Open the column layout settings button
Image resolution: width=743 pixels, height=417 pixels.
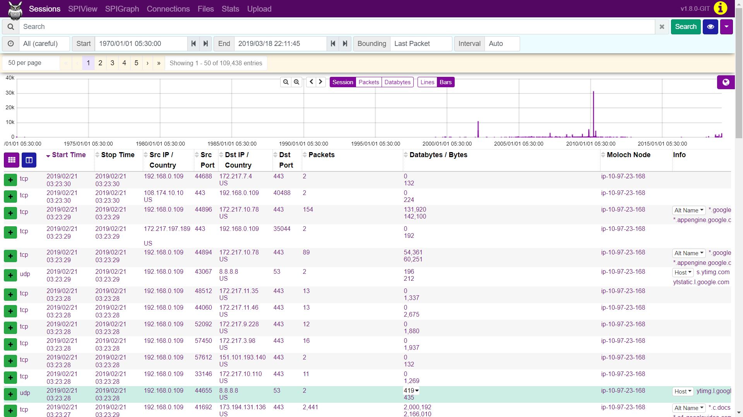click(x=29, y=160)
